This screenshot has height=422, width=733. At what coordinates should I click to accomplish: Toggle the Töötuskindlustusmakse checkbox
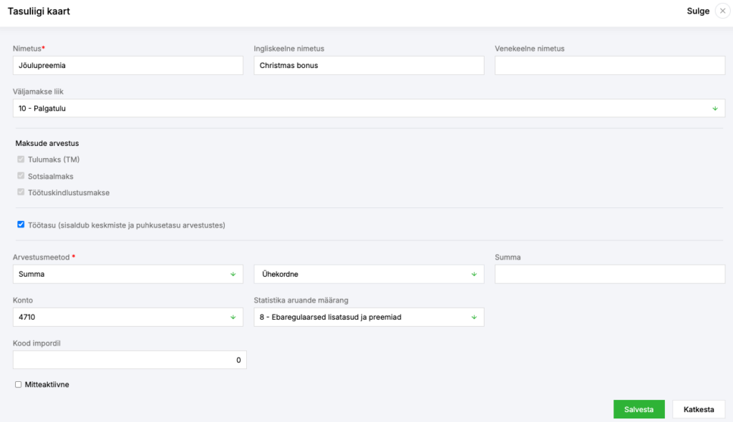(21, 192)
